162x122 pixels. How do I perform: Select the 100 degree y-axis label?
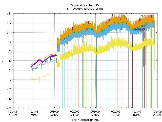click(x=9, y=33)
